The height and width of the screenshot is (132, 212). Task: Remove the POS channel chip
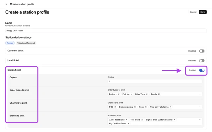click(x=115, y=107)
